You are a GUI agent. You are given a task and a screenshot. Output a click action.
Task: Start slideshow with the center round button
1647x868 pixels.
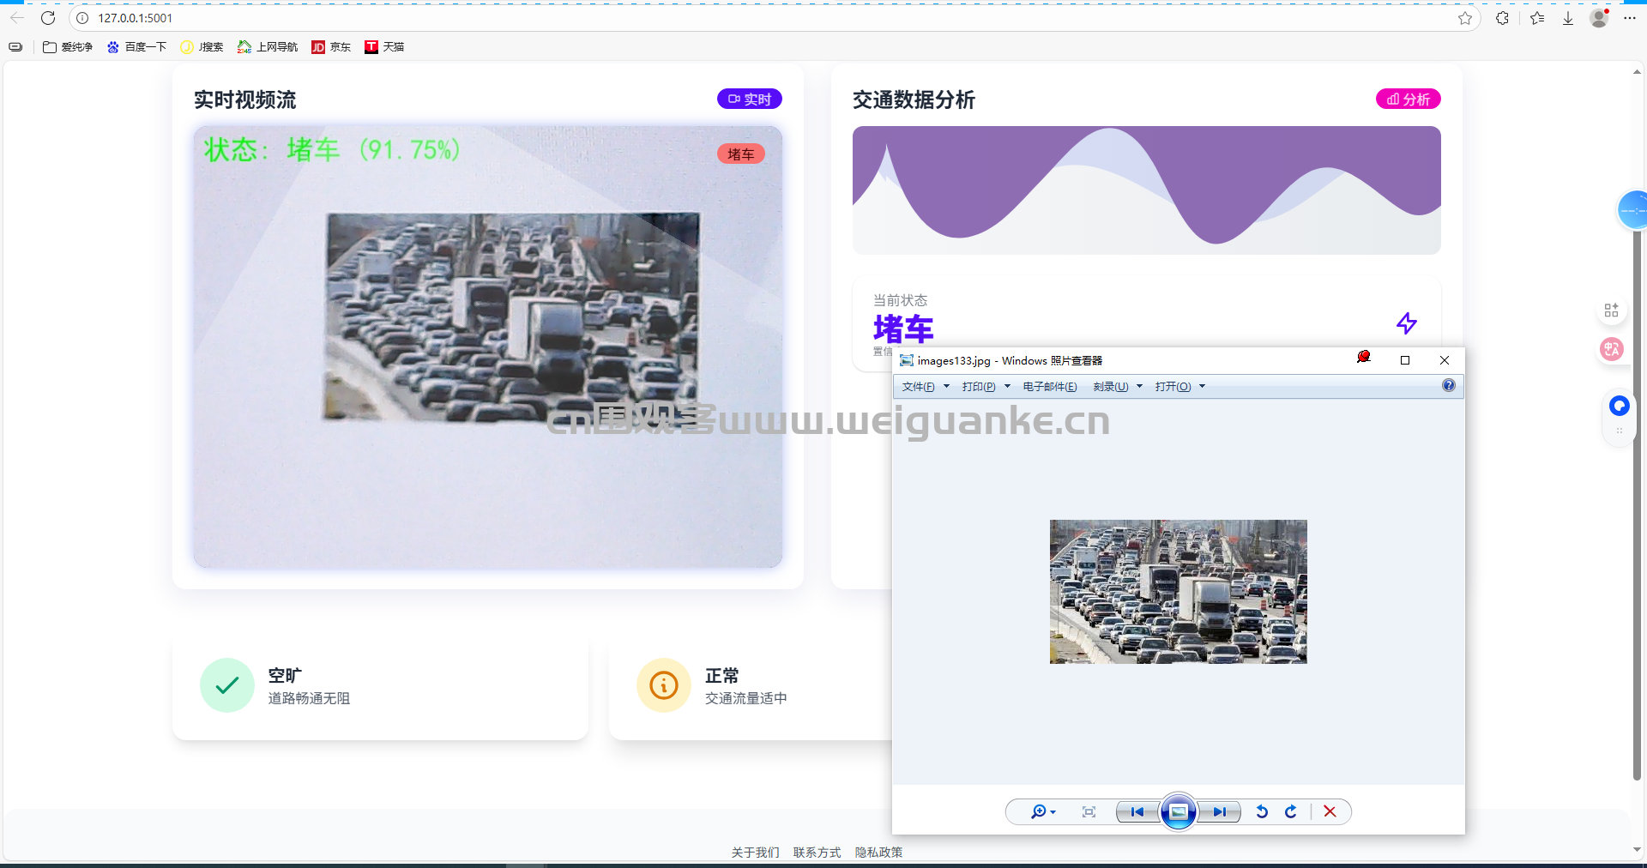(x=1179, y=811)
